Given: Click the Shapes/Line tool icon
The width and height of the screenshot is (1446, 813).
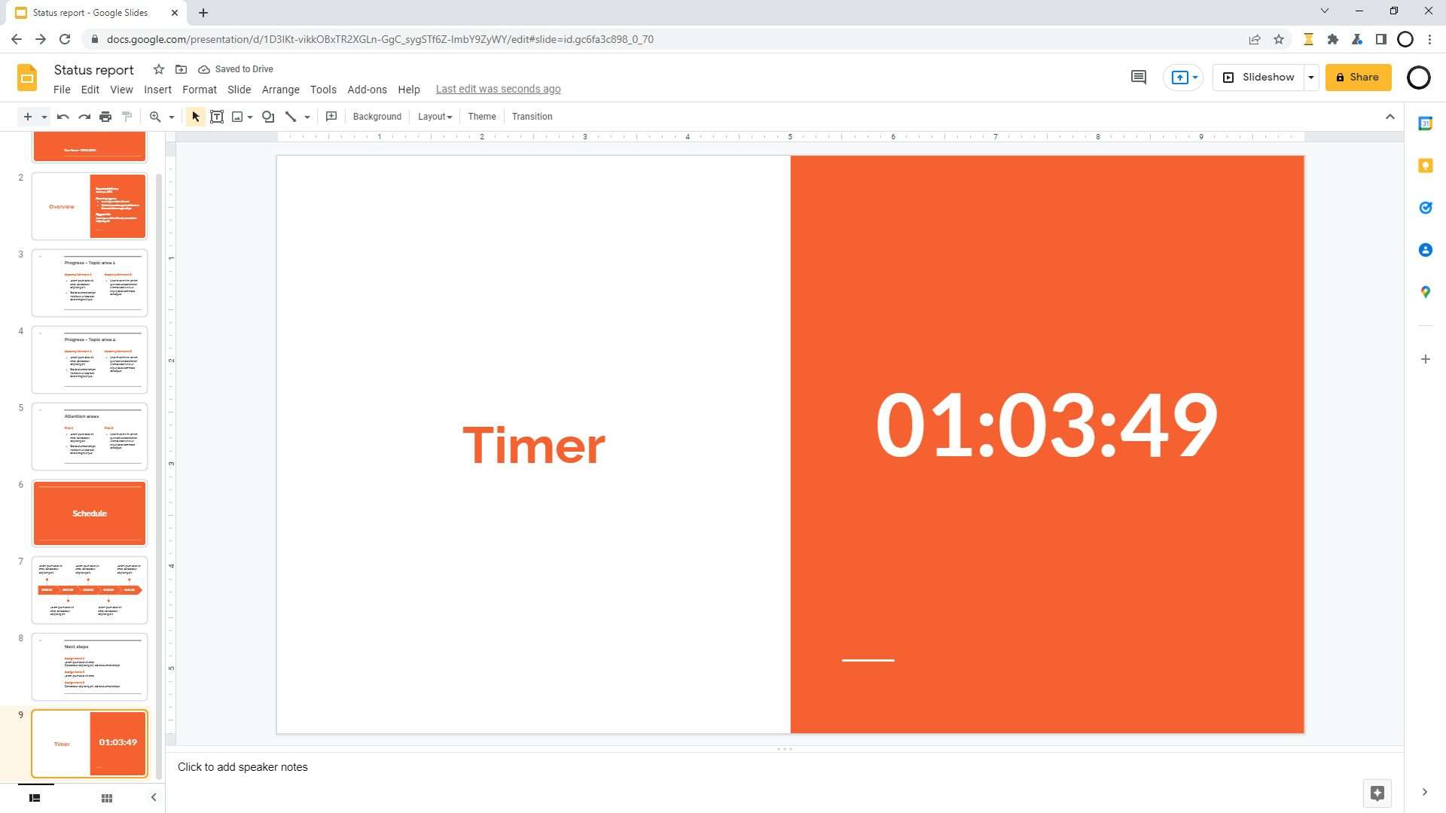Looking at the screenshot, I should pyautogui.click(x=291, y=116).
